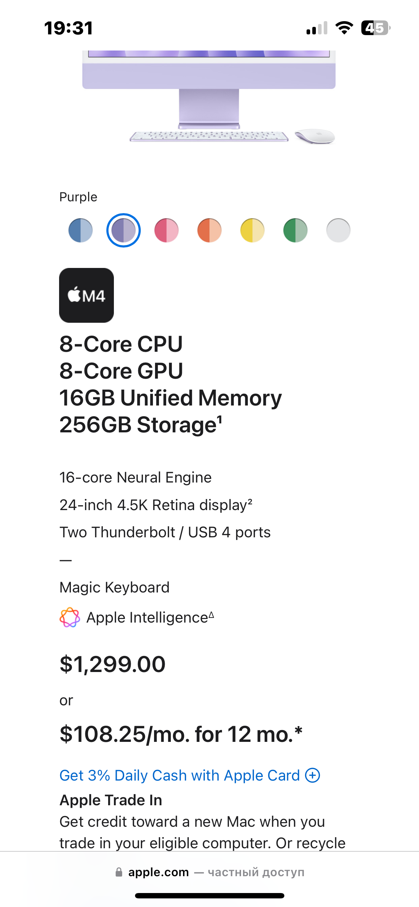Switch to the Yellow color swatch
The width and height of the screenshot is (419, 907).
pyautogui.click(x=252, y=230)
